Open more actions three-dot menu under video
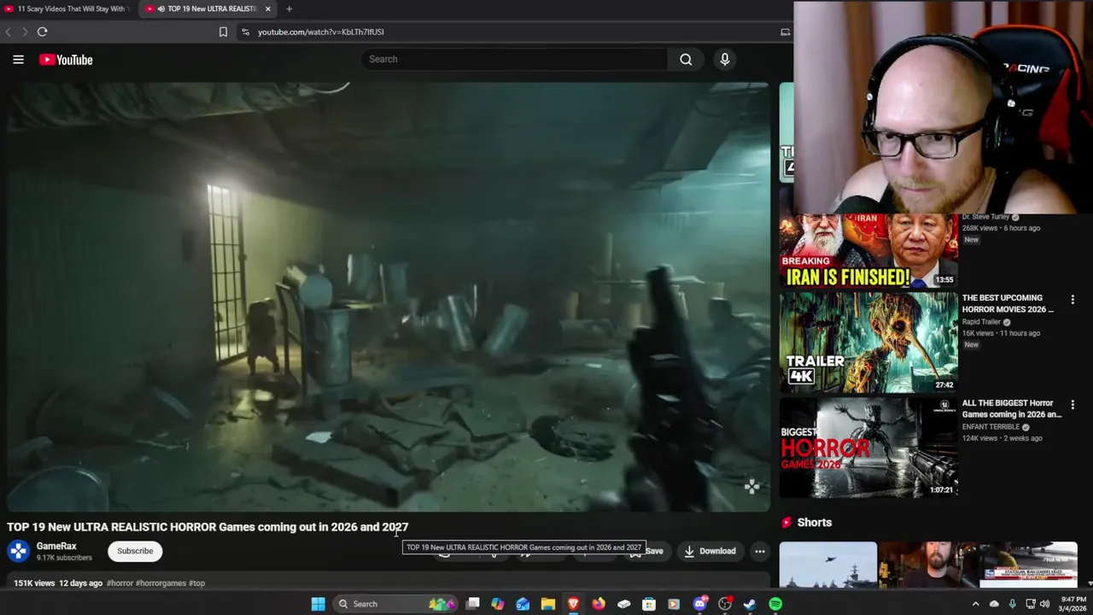 tap(760, 551)
